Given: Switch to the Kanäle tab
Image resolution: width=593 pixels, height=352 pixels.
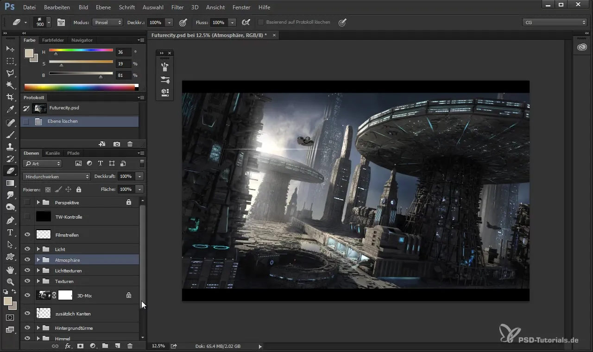Looking at the screenshot, I should tap(53, 153).
